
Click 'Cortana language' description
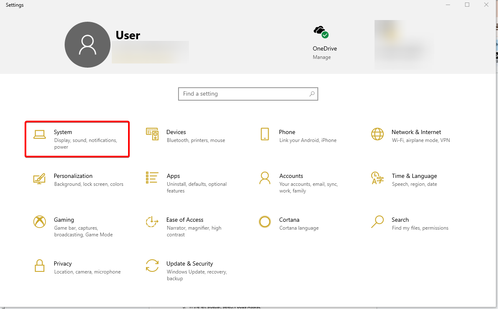point(299,228)
